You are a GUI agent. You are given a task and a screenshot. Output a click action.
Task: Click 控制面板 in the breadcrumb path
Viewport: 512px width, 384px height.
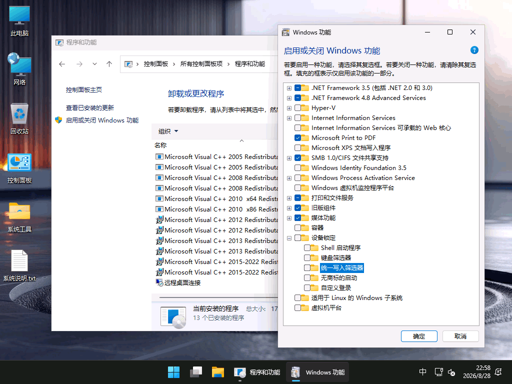click(156, 64)
